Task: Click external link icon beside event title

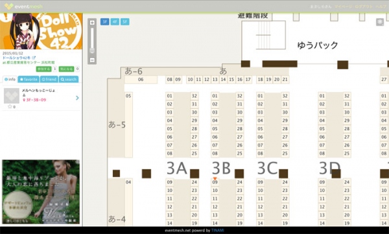Action: [34, 58]
